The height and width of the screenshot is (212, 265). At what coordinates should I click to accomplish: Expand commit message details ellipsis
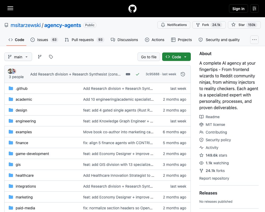tap(128, 74)
